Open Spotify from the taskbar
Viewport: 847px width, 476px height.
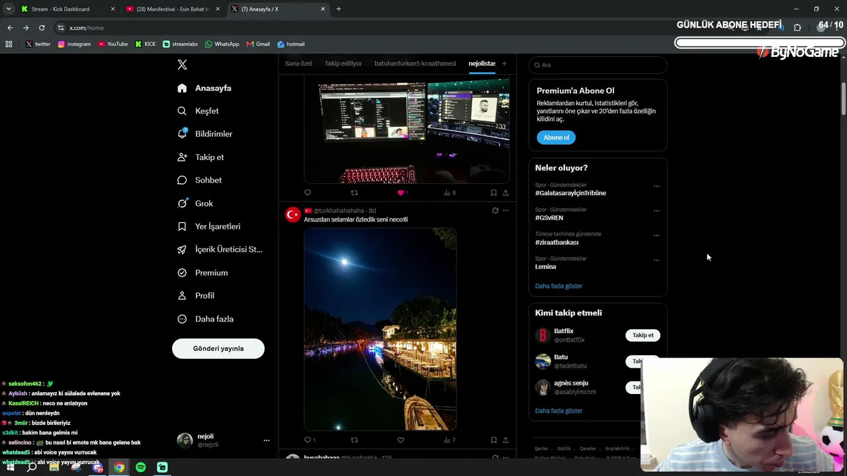(141, 467)
